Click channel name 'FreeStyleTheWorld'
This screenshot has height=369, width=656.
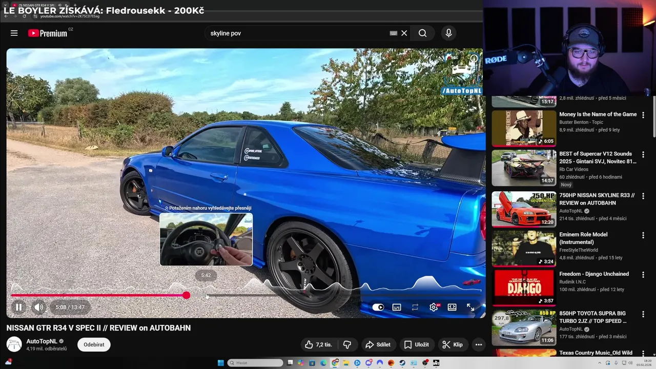(581, 250)
